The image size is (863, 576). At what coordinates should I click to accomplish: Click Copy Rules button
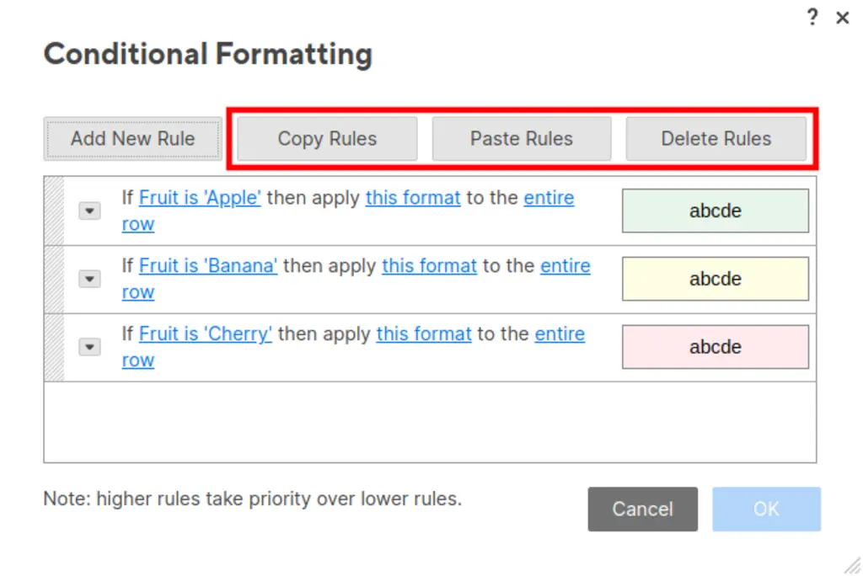pyautogui.click(x=327, y=139)
